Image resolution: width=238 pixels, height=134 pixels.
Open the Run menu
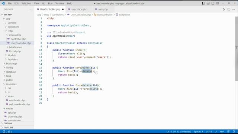50,3
